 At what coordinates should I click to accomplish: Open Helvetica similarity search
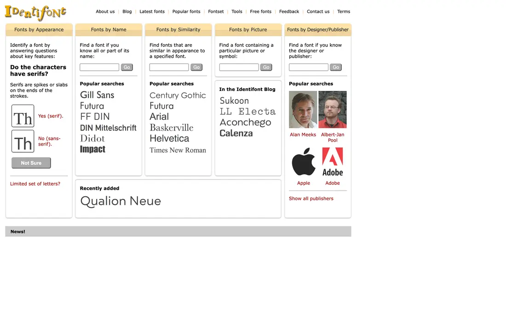169,139
